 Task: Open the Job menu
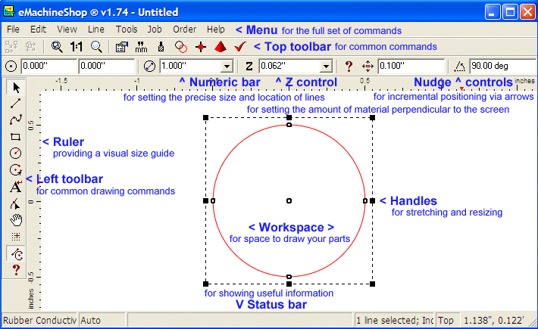[155, 29]
